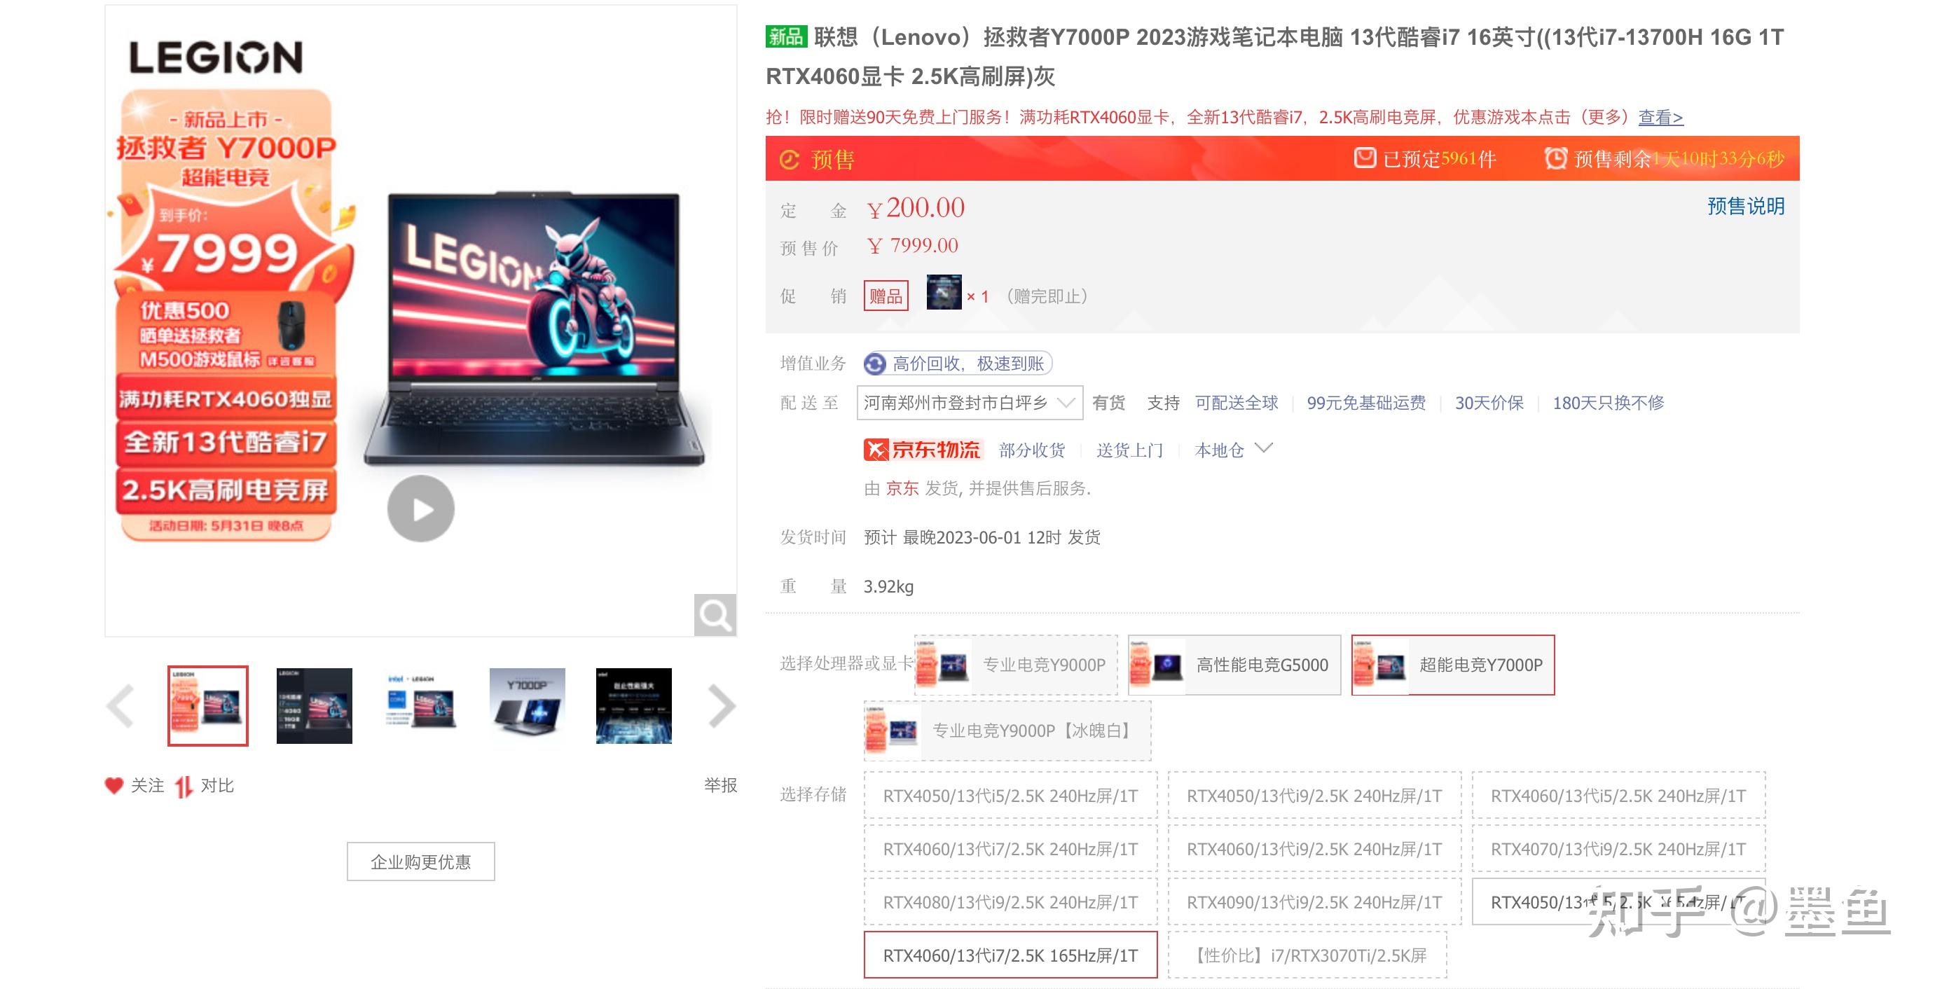Click the magnifier zoom icon on image
The width and height of the screenshot is (1942, 989).
[x=714, y=614]
